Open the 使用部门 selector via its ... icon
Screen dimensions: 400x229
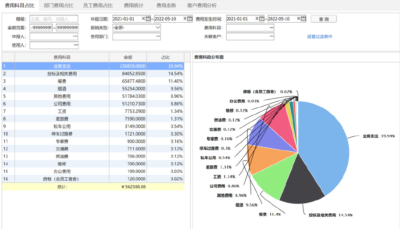[x=158, y=36]
